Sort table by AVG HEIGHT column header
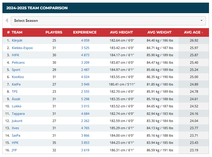This screenshot has width=212, height=157. pyautogui.click(x=121, y=32)
